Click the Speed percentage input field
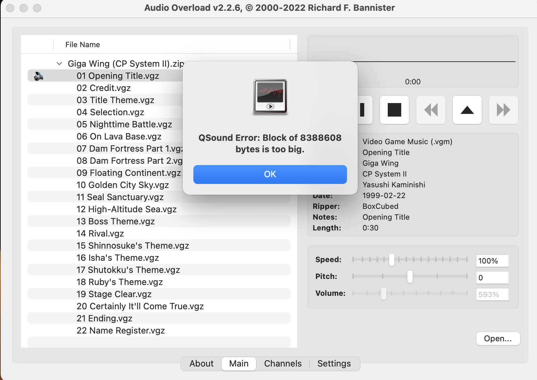Image resolution: width=537 pixels, height=380 pixels. [x=492, y=261]
